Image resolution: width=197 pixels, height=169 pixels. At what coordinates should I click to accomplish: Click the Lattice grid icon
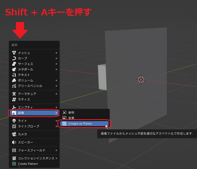[x=14, y=99]
